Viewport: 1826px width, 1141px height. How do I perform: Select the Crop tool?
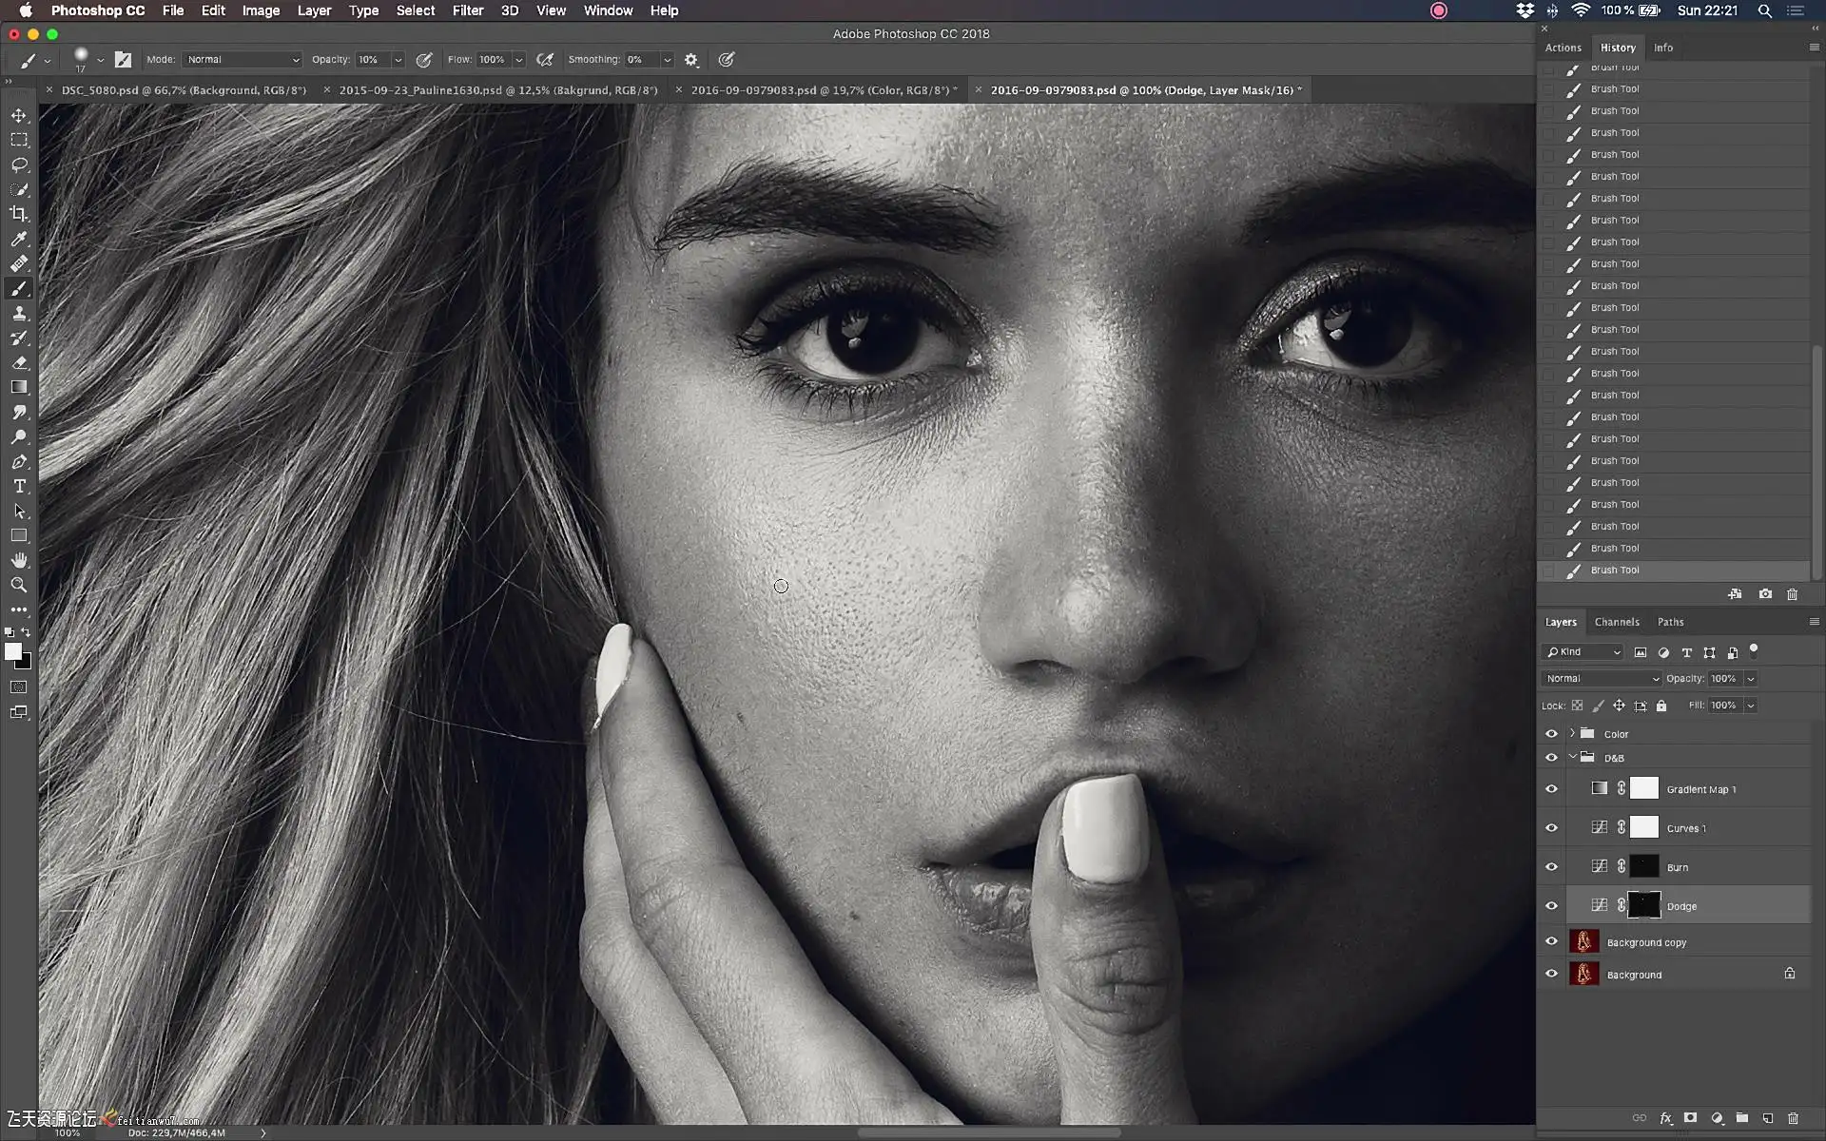pos(19,214)
